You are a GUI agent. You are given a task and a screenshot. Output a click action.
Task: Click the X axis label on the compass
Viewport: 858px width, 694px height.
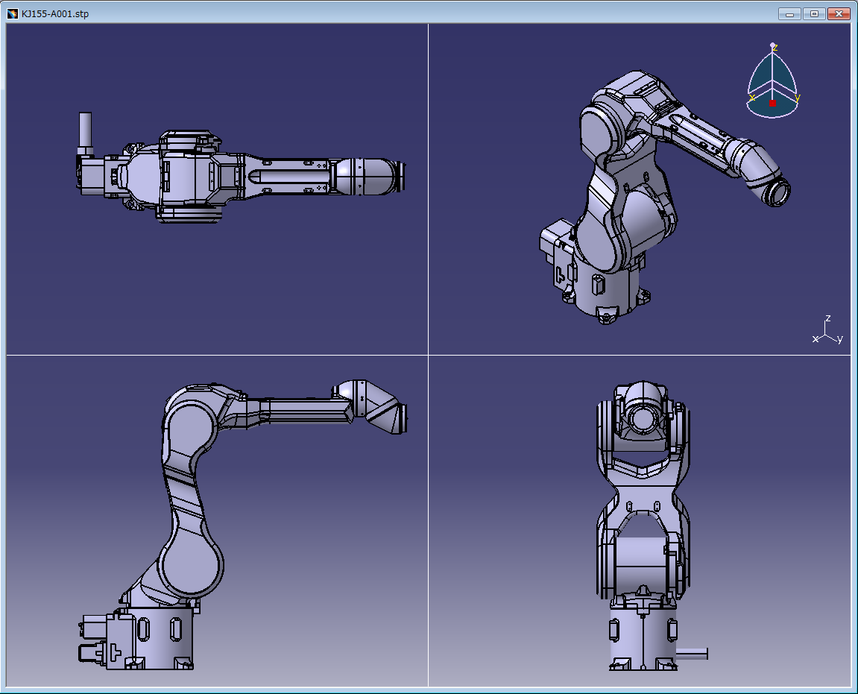click(752, 98)
